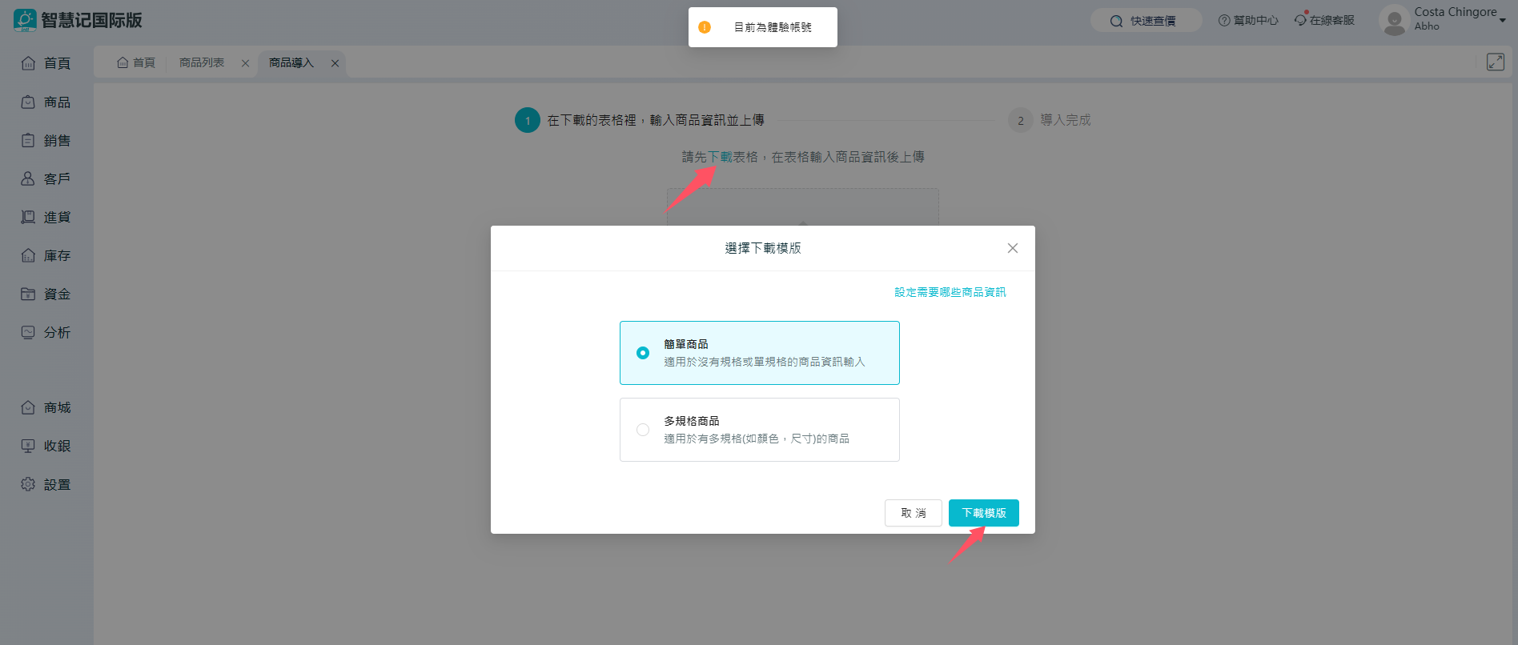Open the 設置 settings gear icon
The width and height of the screenshot is (1518, 645).
[28, 484]
